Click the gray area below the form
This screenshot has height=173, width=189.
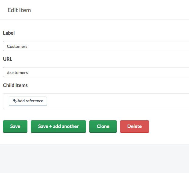click(x=94, y=159)
